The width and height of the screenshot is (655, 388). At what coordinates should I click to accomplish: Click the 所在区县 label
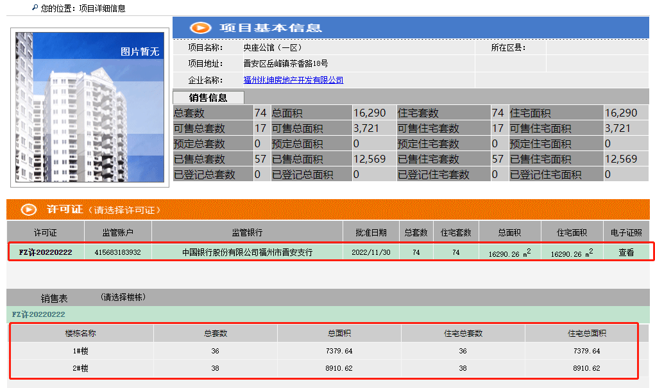pyautogui.click(x=508, y=47)
